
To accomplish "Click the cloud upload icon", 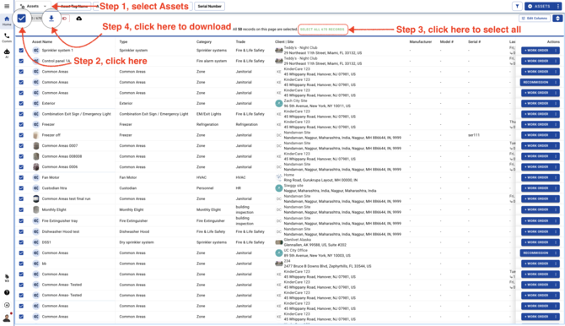I will click(79, 19).
